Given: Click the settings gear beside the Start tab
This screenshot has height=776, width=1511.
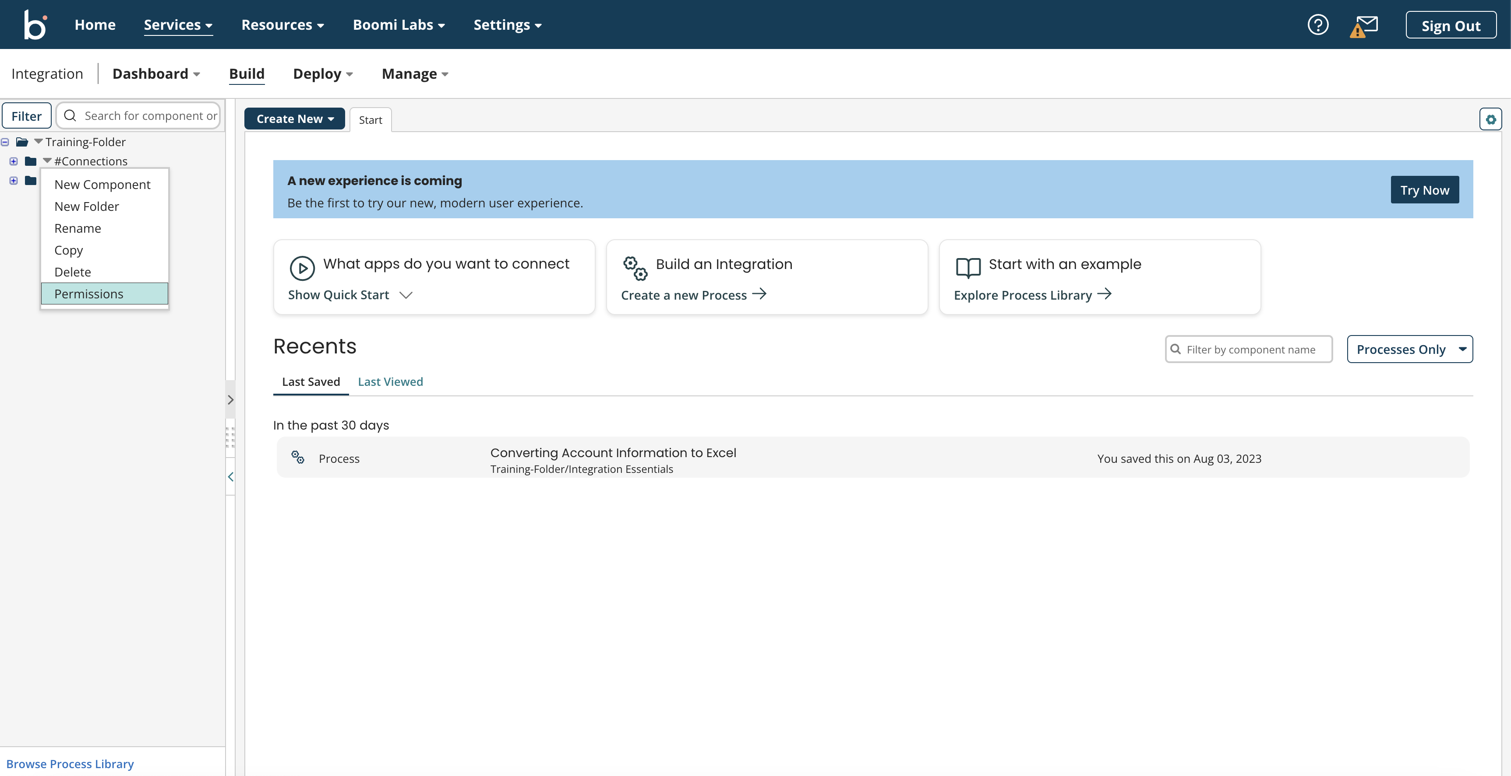Looking at the screenshot, I should pyautogui.click(x=1491, y=118).
